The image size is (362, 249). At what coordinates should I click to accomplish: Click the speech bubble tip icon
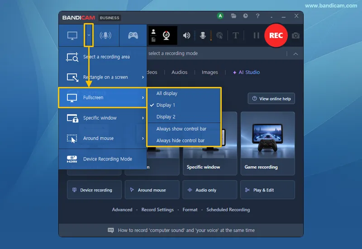(x=111, y=230)
